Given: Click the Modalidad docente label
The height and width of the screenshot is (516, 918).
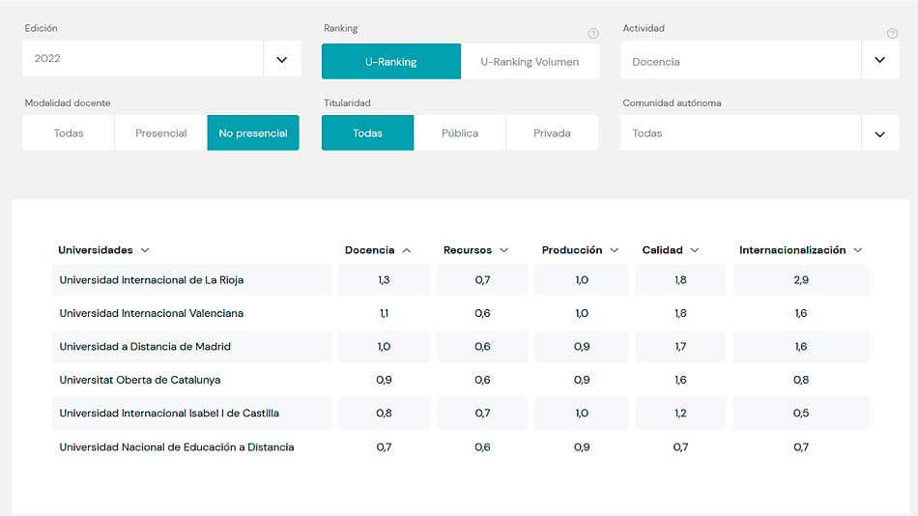Looking at the screenshot, I should click(x=68, y=103).
